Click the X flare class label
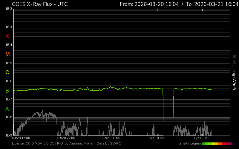Viewport: 239px width, 149px height. [x=7, y=36]
